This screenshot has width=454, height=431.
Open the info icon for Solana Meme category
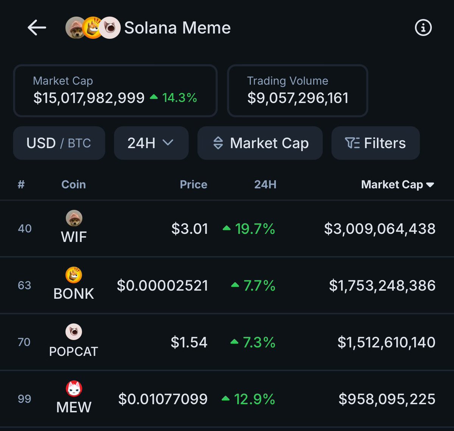click(423, 27)
